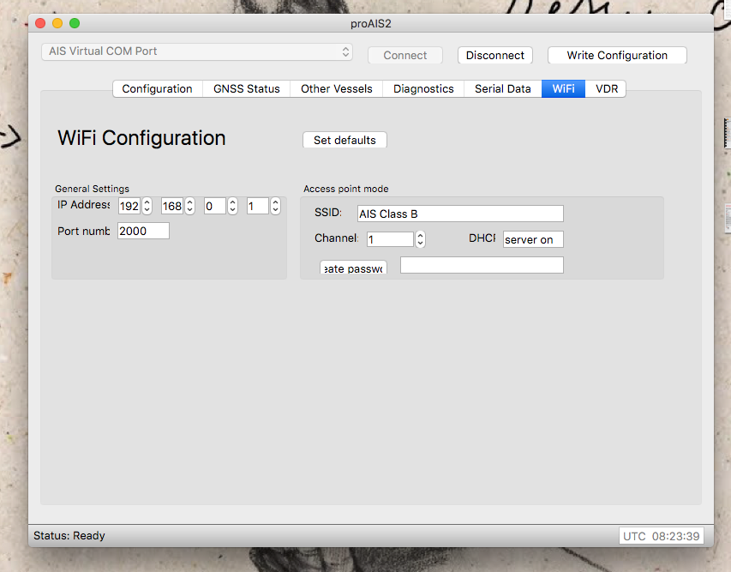The image size is (731, 572).
Task: Adjust the Channel stepper arrows
Action: tap(420, 239)
